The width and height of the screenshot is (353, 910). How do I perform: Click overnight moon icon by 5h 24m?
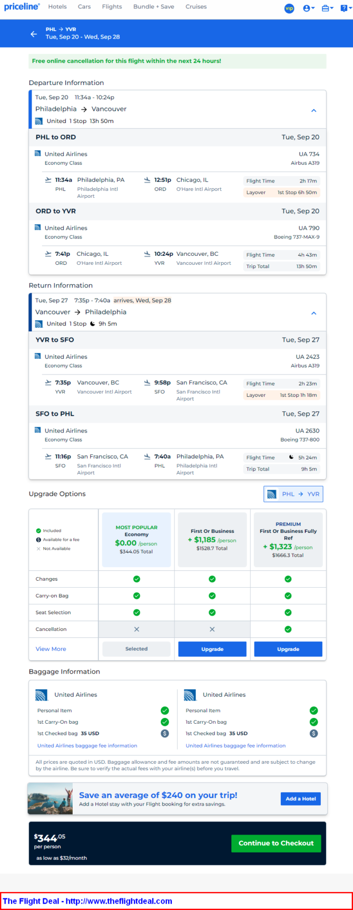coord(291,457)
